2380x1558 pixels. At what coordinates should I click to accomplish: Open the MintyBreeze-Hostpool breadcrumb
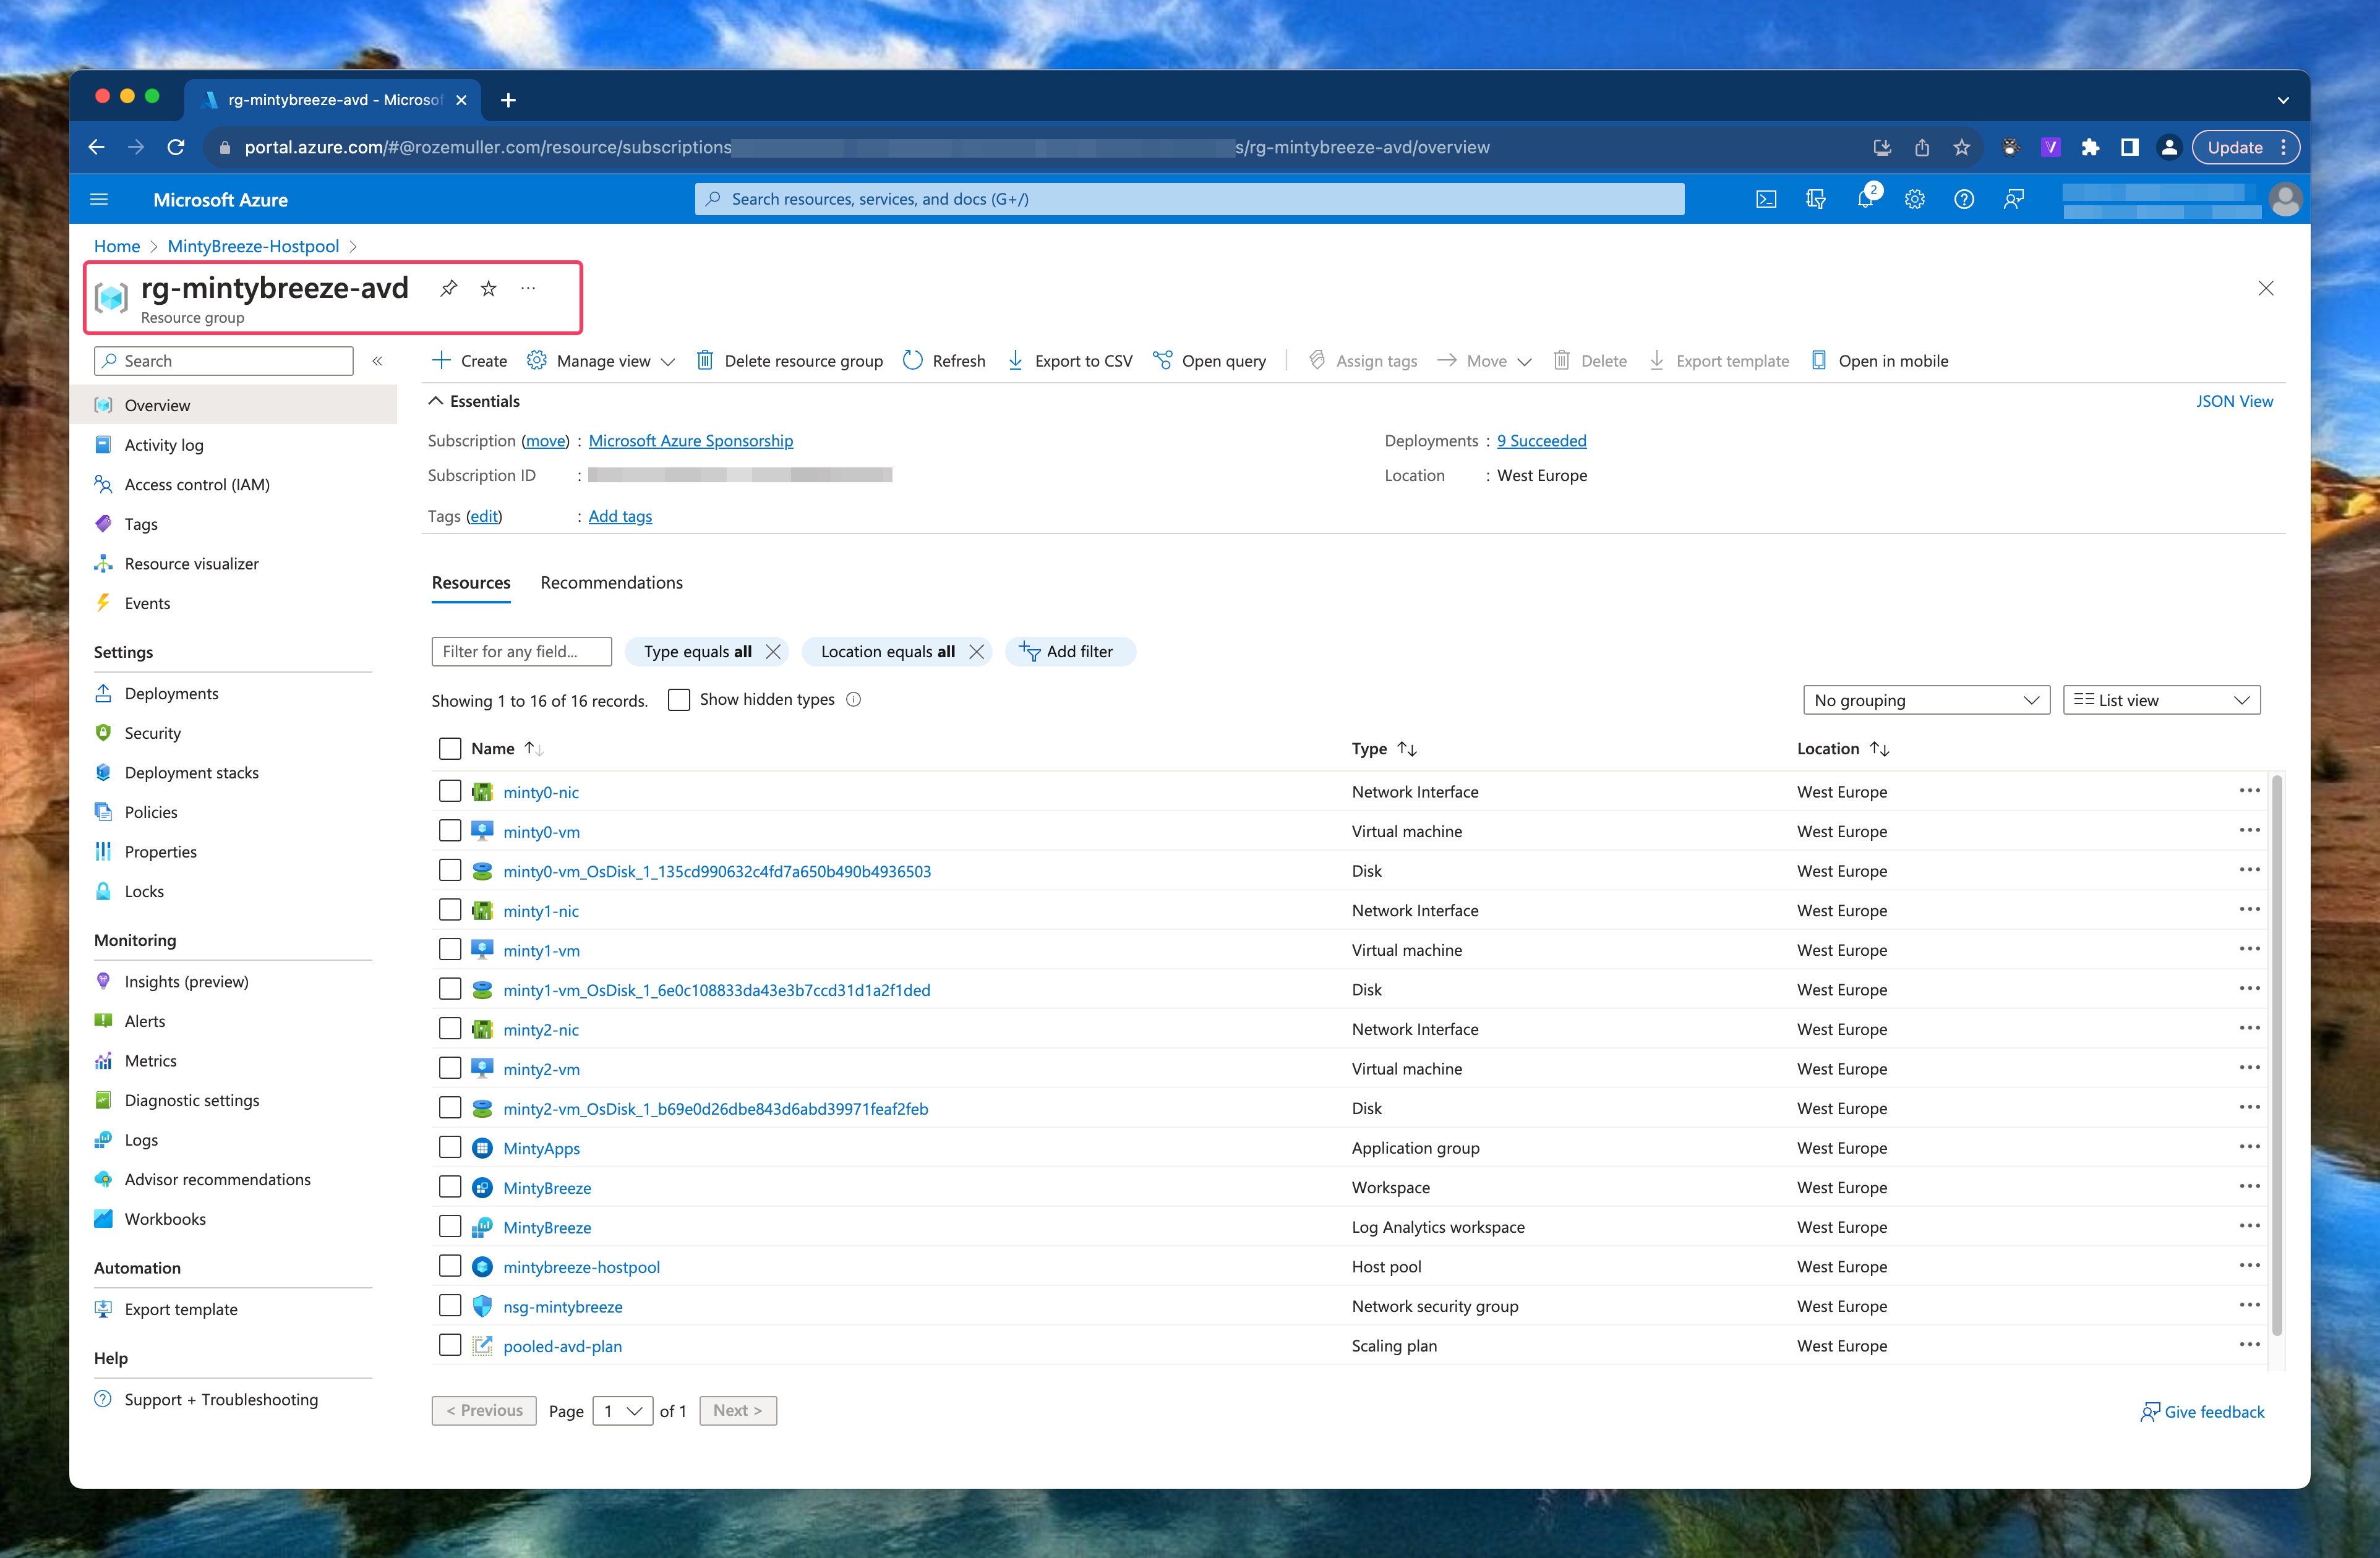pos(253,246)
